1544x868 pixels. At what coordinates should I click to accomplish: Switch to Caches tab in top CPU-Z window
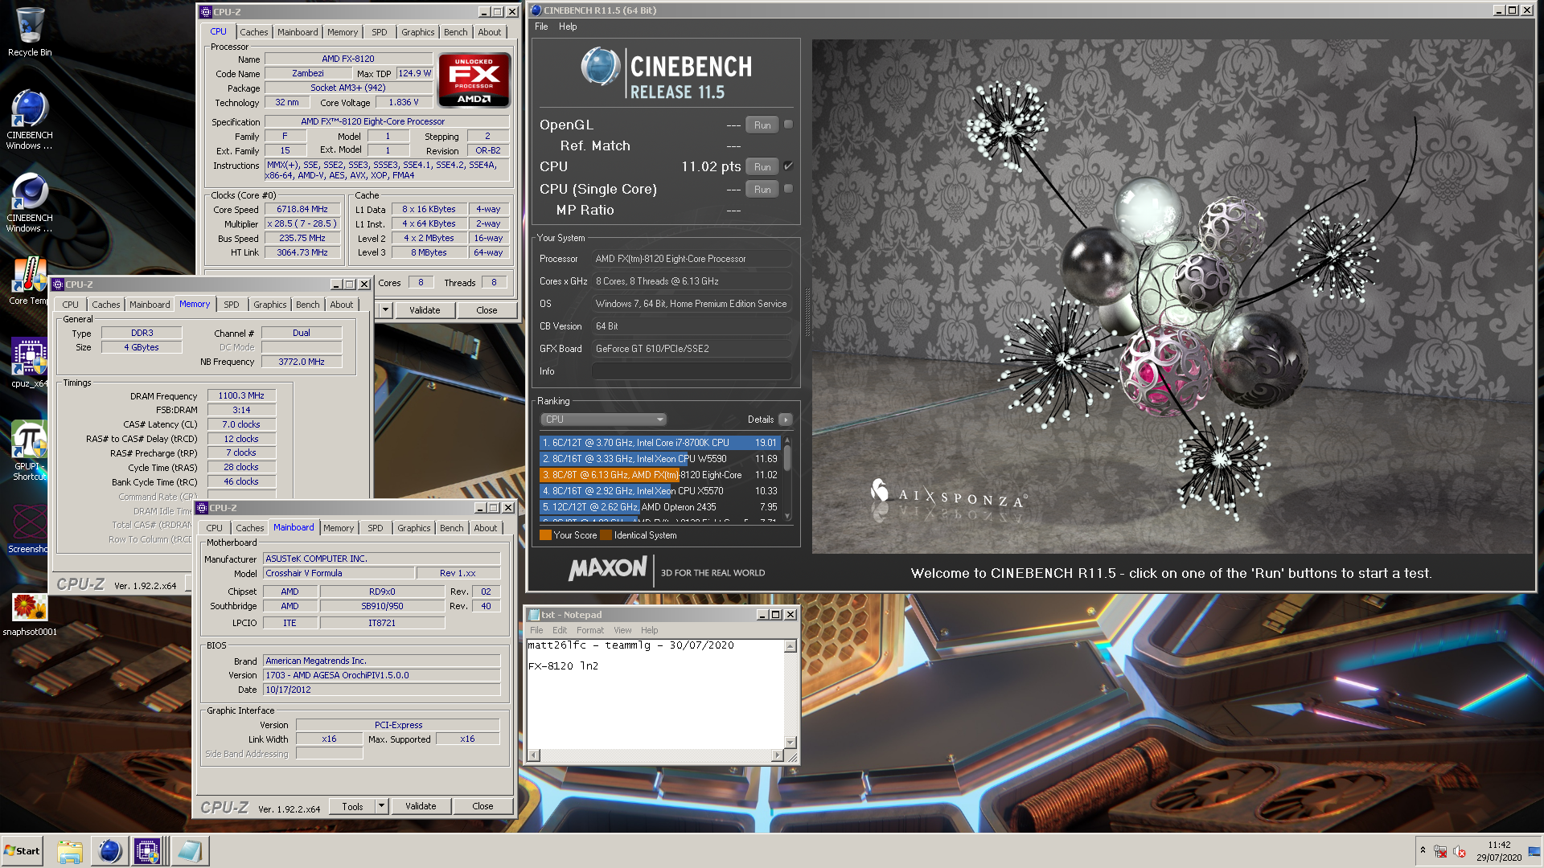(x=253, y=32)
